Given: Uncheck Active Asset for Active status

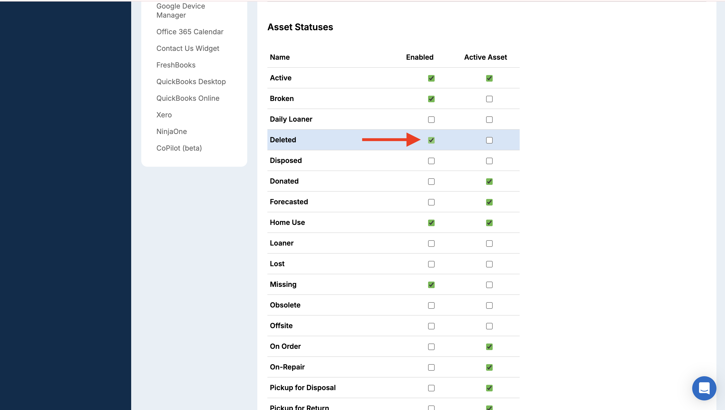Looking at the screenshot, I should (489, 78).
